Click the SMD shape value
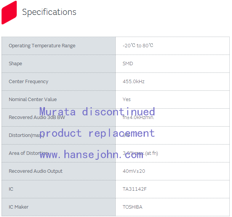Screen dimensions: 232x217 [128, 64]
